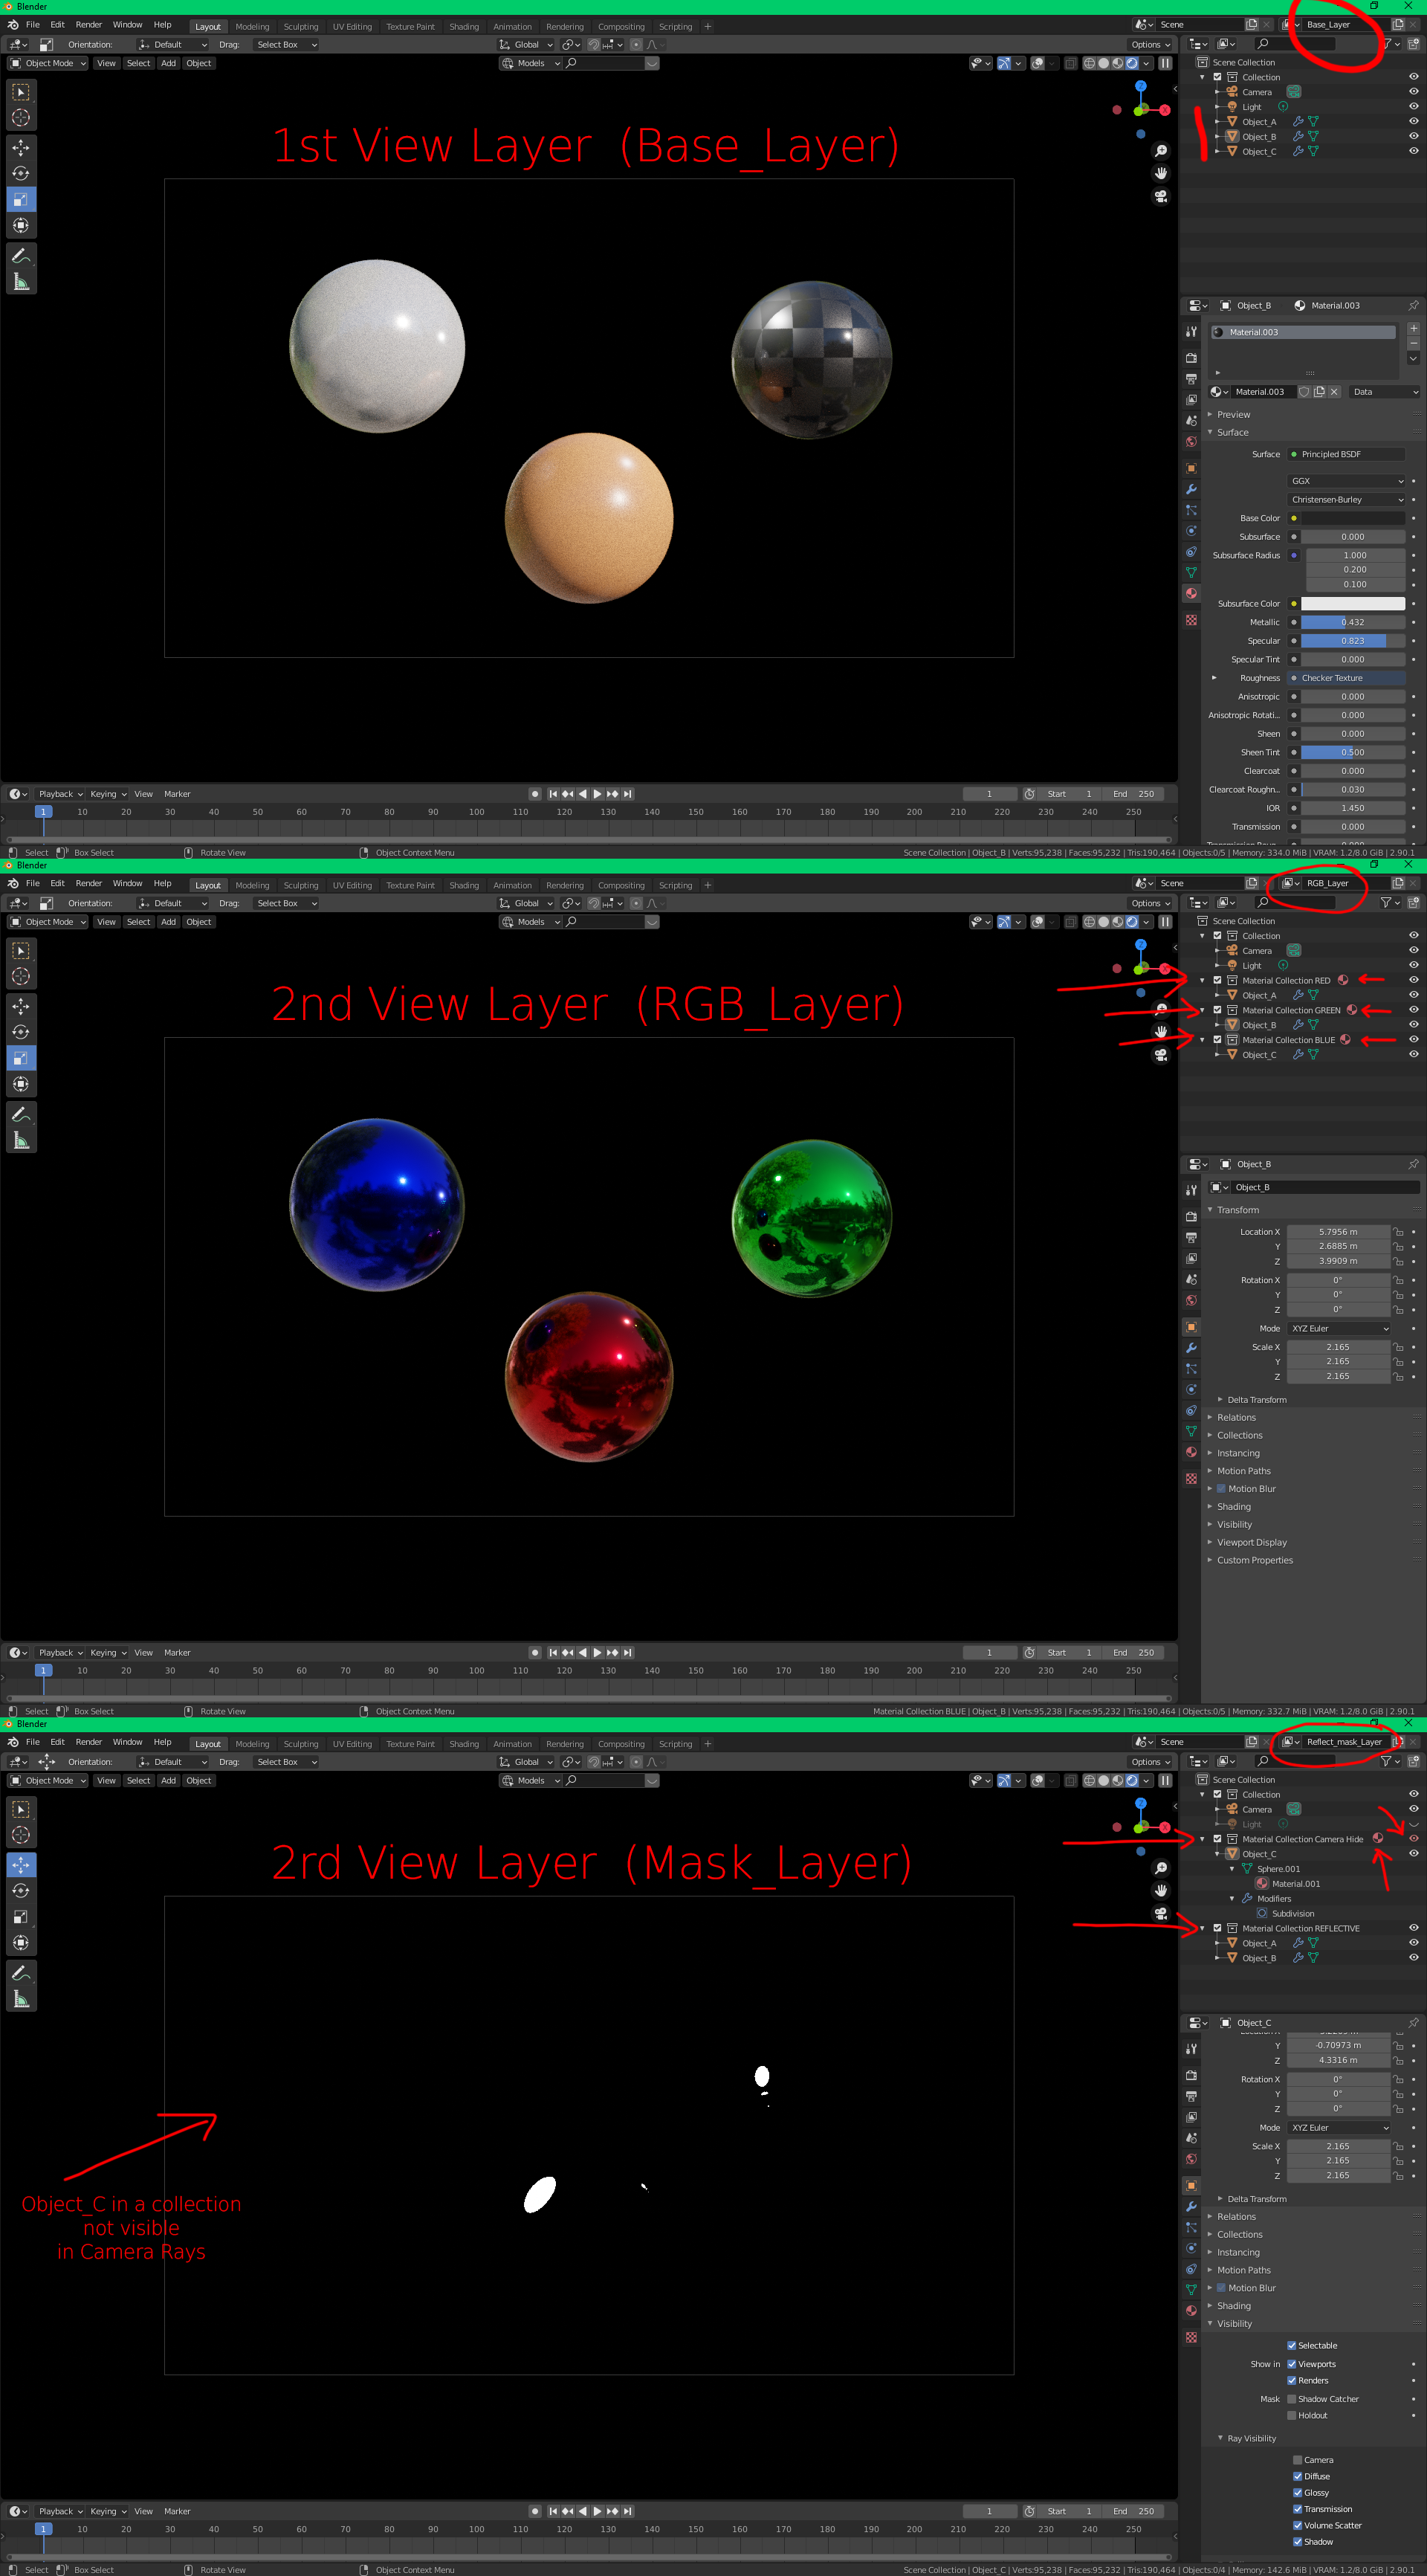Uncheck Selectable in Reflect_mask_Layer Visibility panel
Screen dimensions: 1427x2576
(1291, 2346)
